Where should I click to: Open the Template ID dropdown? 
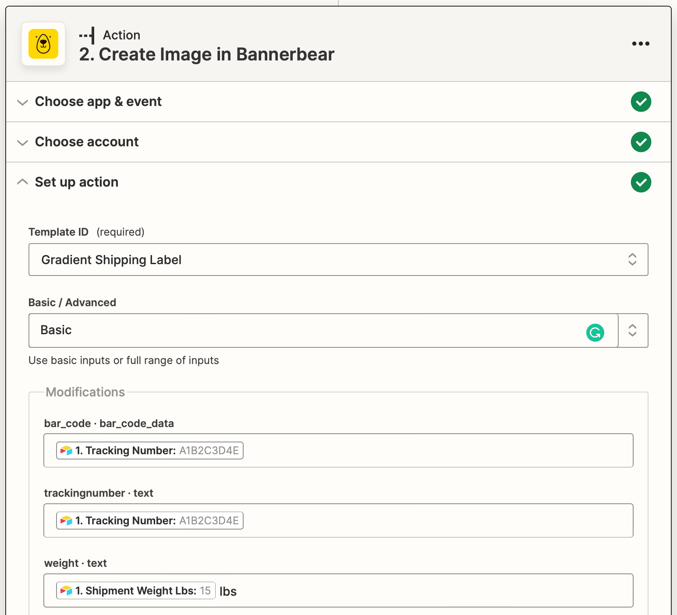(632, 259)
